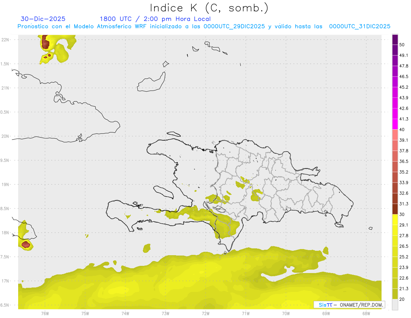
Task: Click the legend value "29.1"
Action: tap(404, 225)
